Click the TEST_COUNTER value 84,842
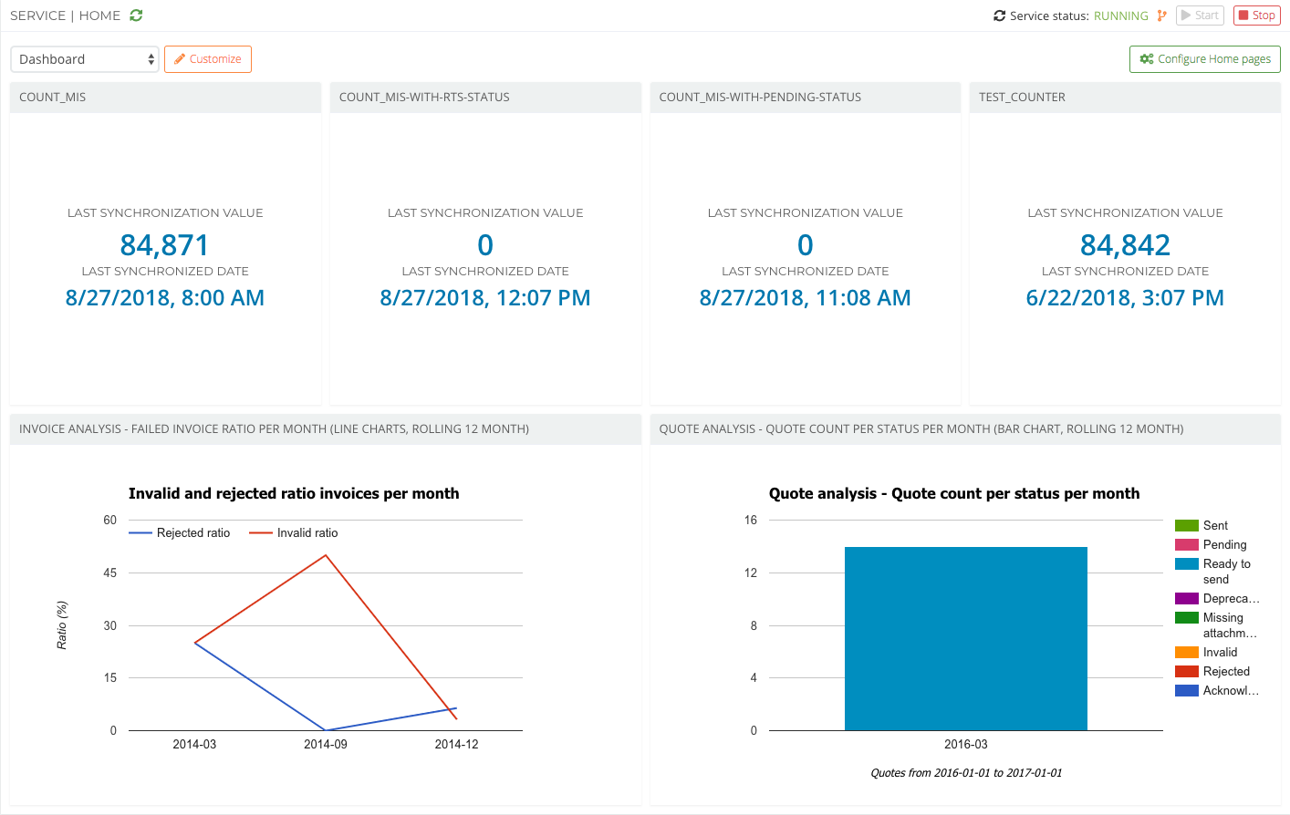Screen dimensions: 1290x815 pyautogui.click(x=1125, y=245)
